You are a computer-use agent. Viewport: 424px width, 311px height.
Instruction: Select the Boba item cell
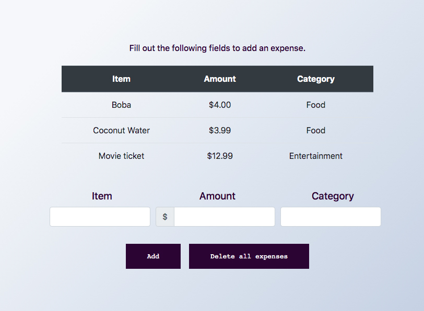click(x=121, y=105)
